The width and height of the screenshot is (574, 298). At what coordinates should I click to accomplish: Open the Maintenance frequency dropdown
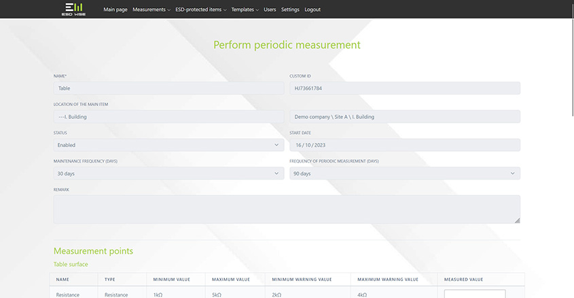168,173
